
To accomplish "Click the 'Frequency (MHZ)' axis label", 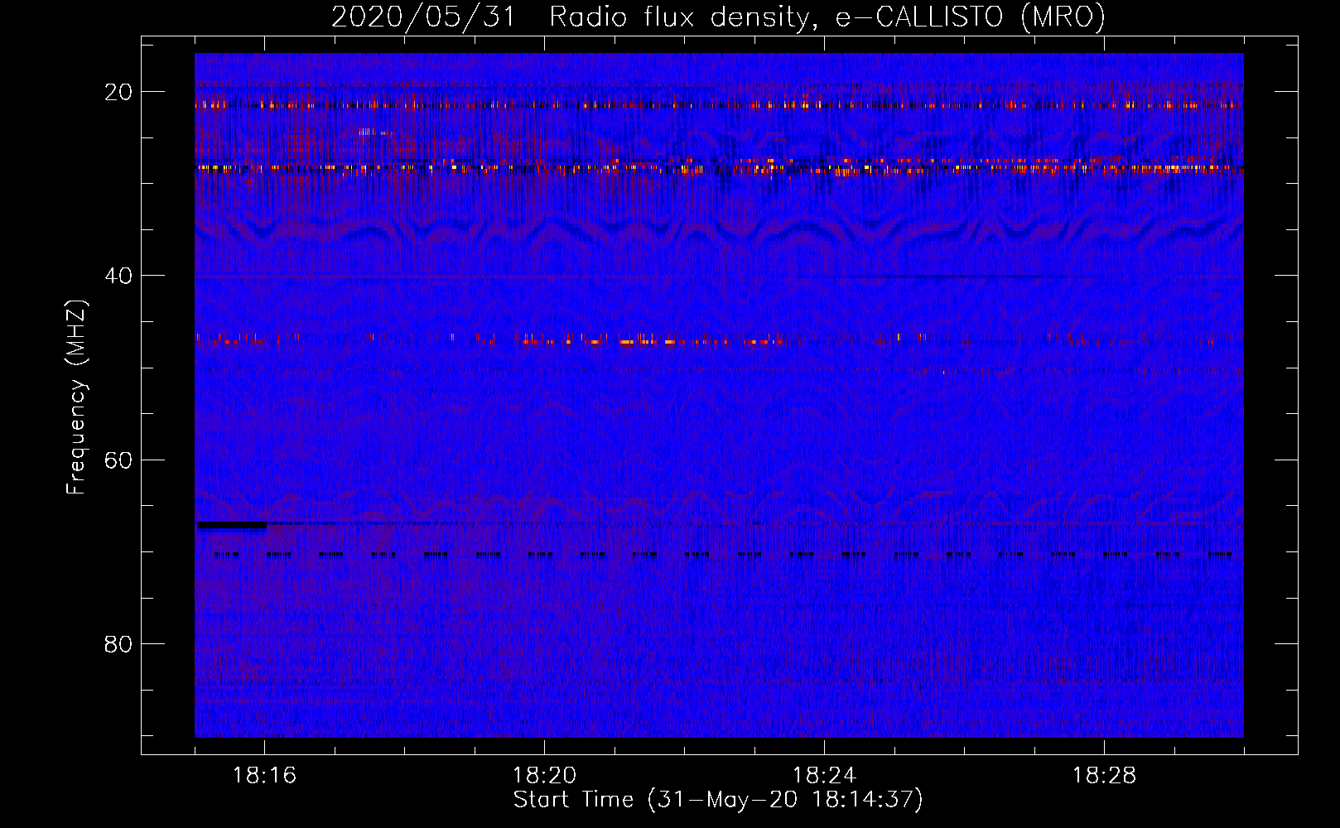I will pos(76,397).
